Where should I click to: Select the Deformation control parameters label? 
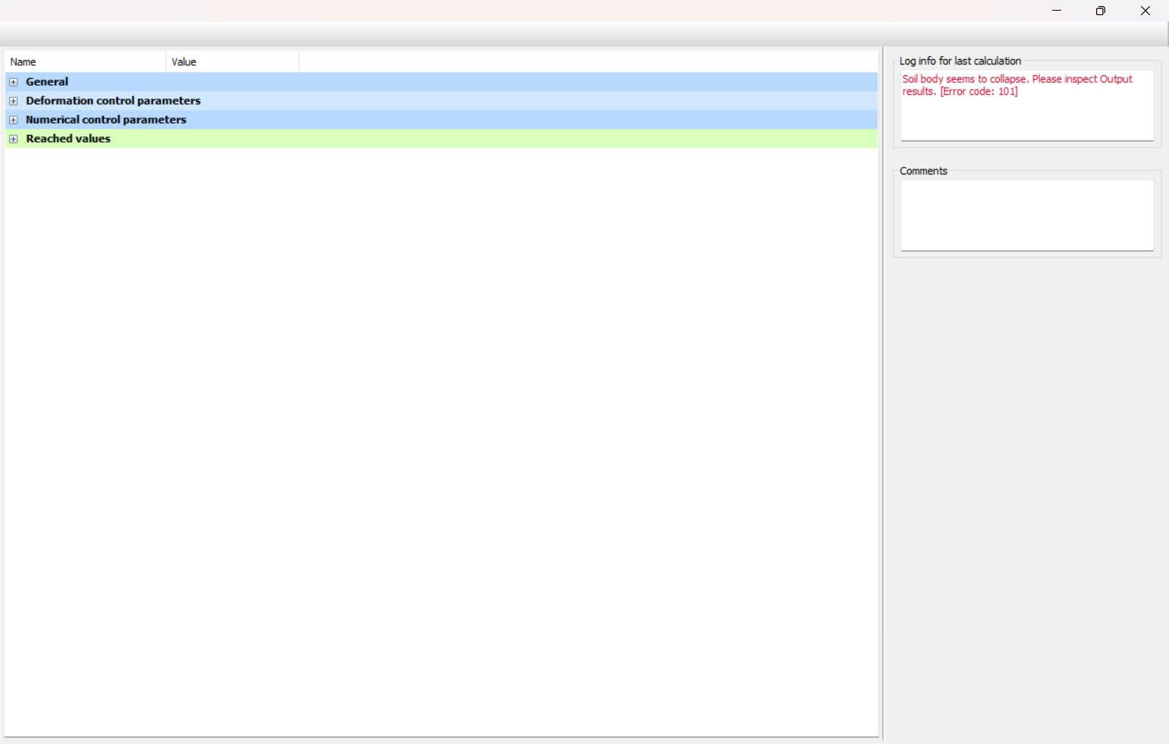pyautogui.click(x=113, y=101)
